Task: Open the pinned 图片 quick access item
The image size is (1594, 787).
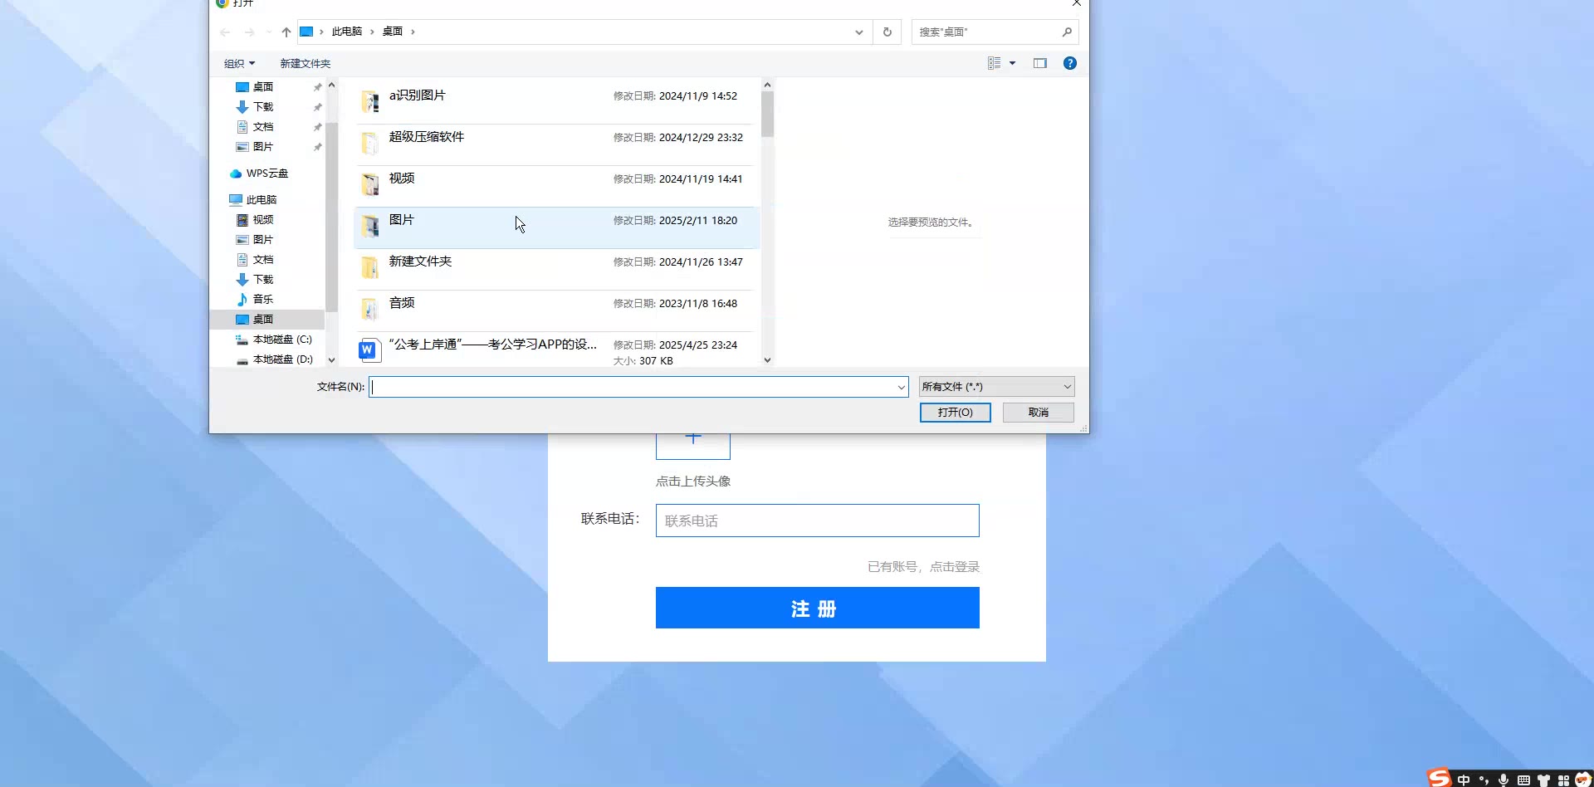Action: tap(263, 147)
